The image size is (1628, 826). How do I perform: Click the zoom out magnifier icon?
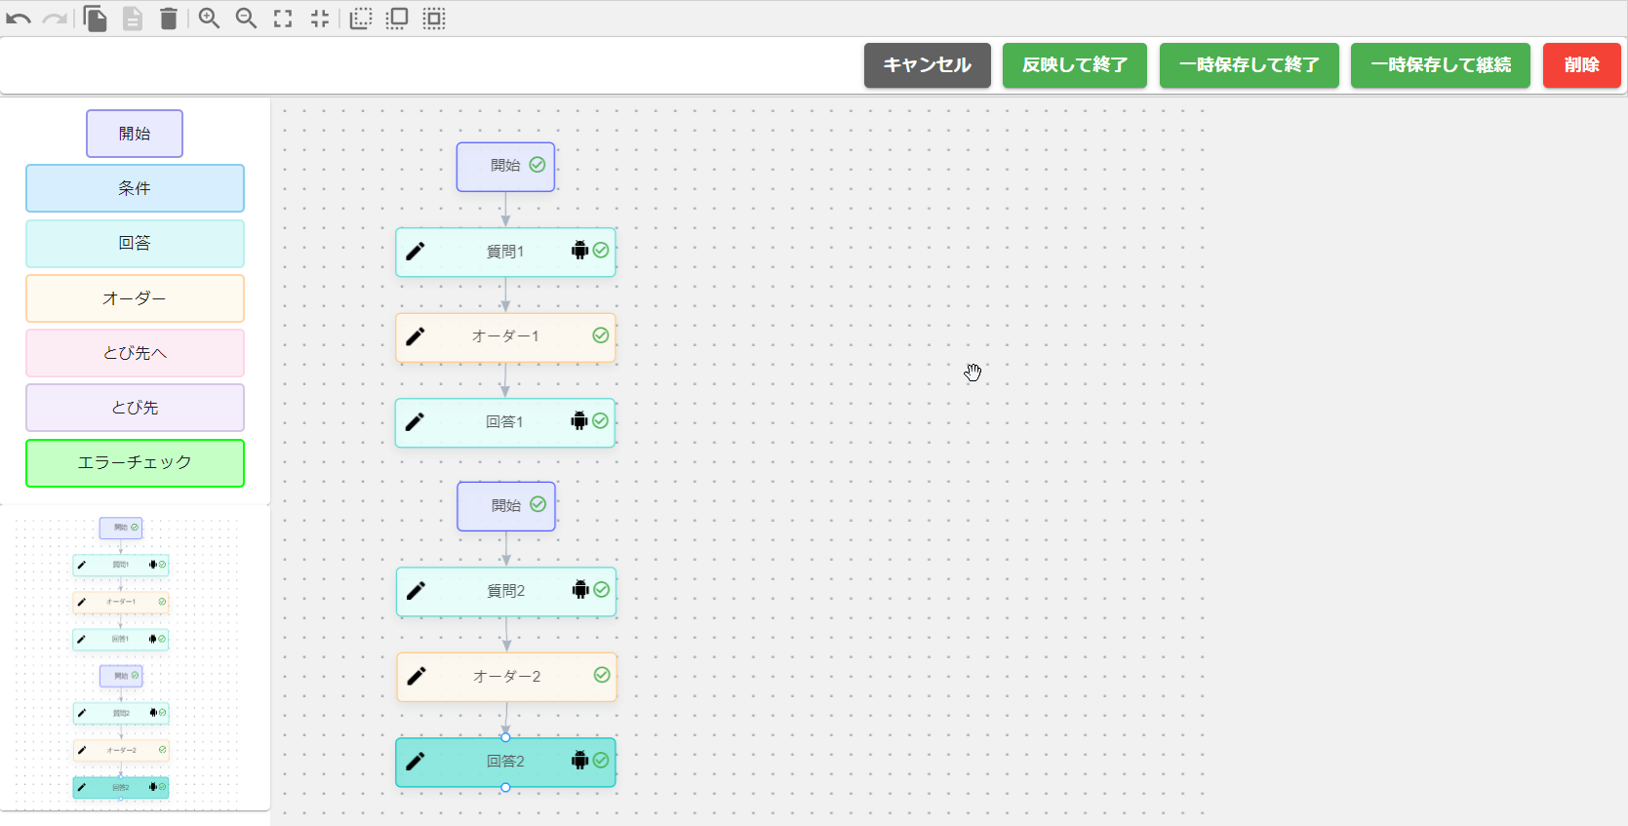(x=246, y=19)
